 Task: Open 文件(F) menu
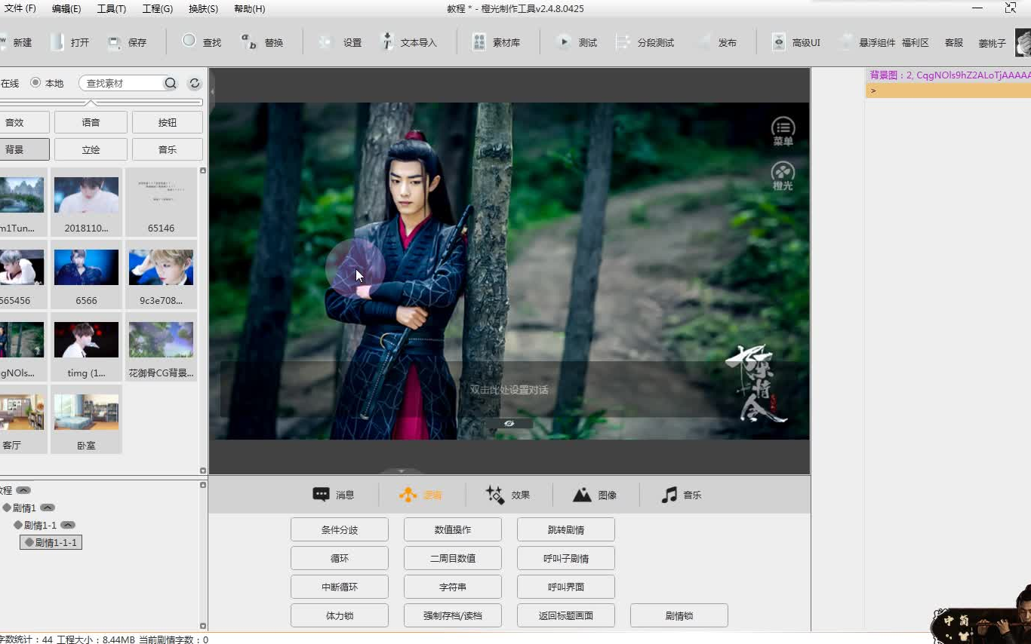20,8
